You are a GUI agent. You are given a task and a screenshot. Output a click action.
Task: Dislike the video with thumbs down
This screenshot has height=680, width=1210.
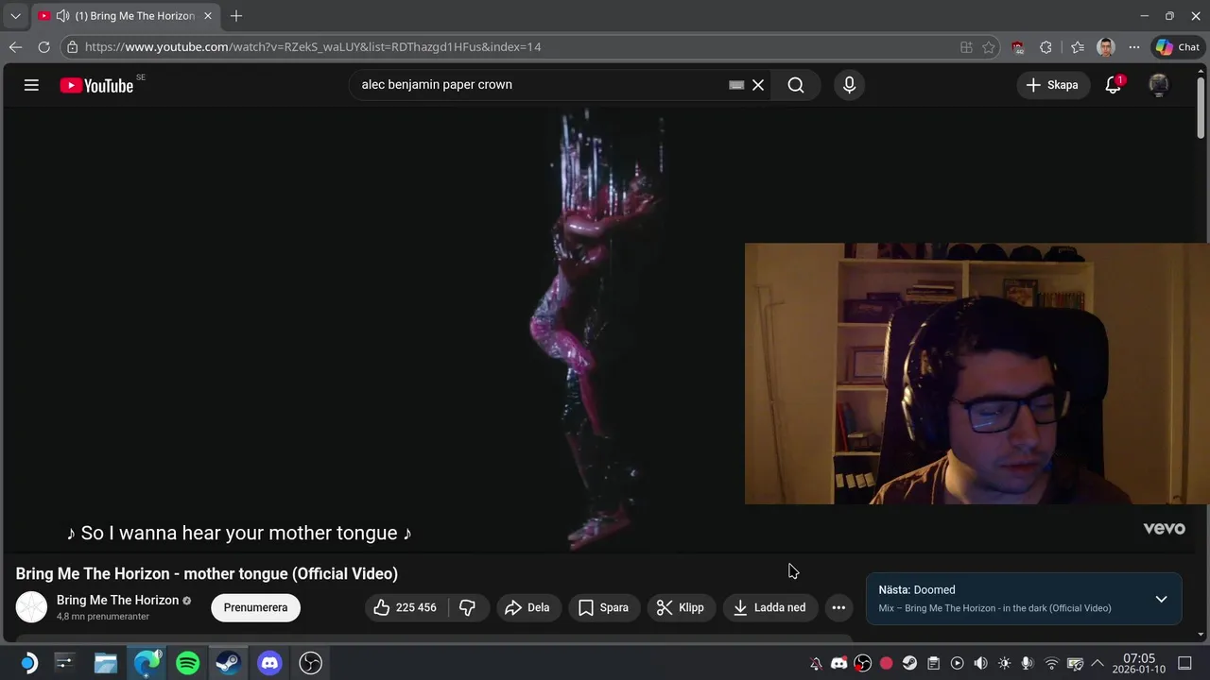point(467,607)
